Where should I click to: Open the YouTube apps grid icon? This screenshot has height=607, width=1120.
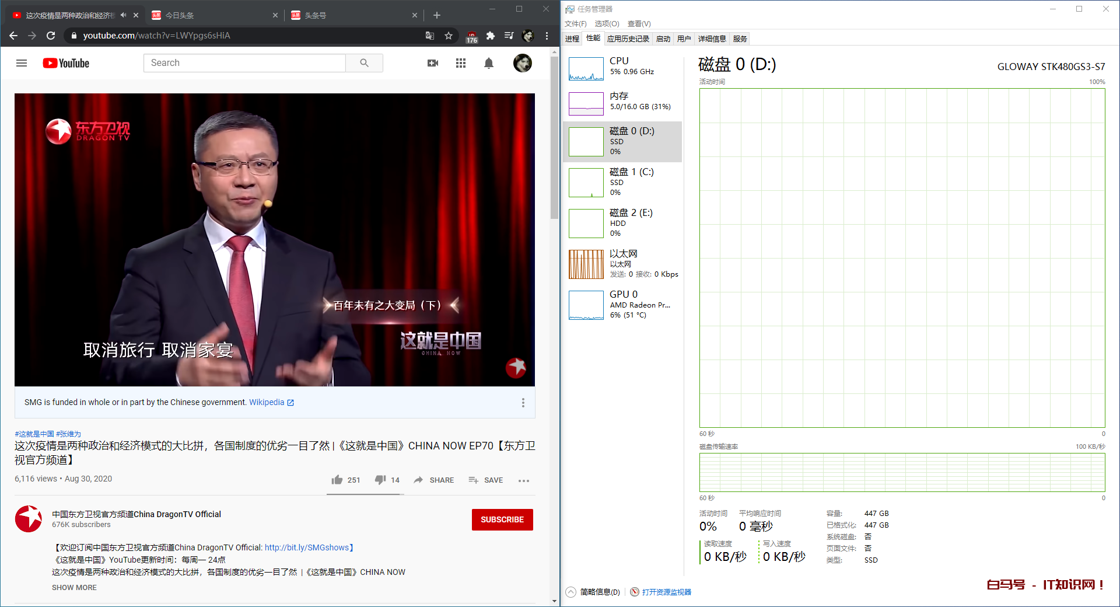(x=461, y=63)
